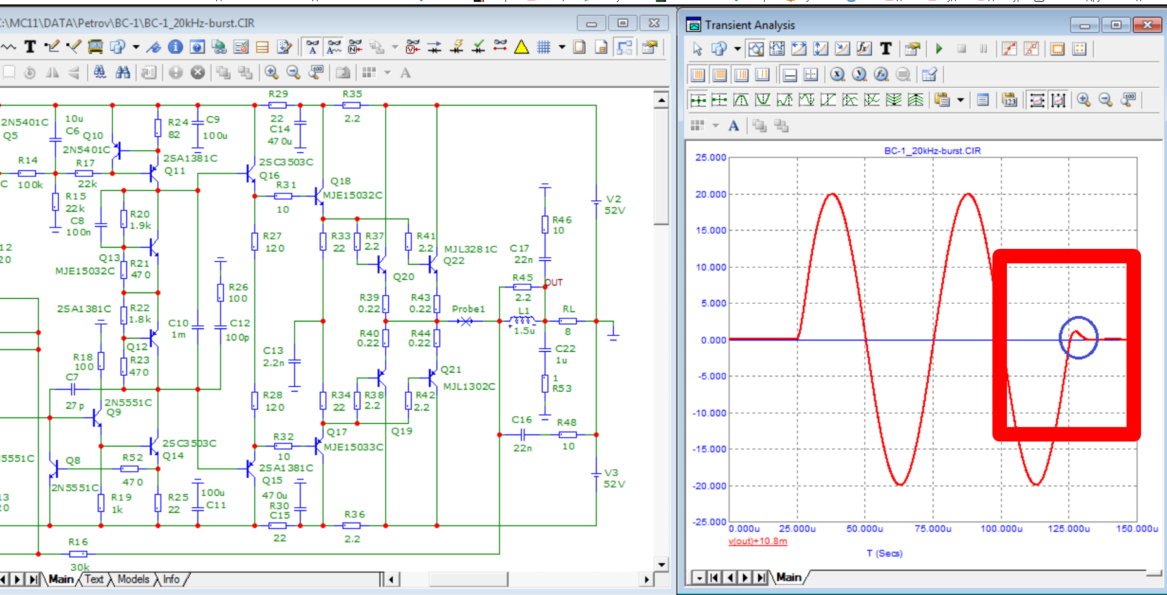Image resolution: width=1167 pixels, height=595 pixels.
Task: Open copy dropdown arrow in Transient Analysis
Action: click(737, 49)
